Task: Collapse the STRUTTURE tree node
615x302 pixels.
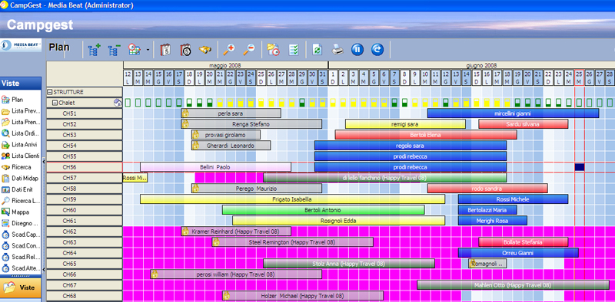Action: pyautogui.click(x=50, y=92)
